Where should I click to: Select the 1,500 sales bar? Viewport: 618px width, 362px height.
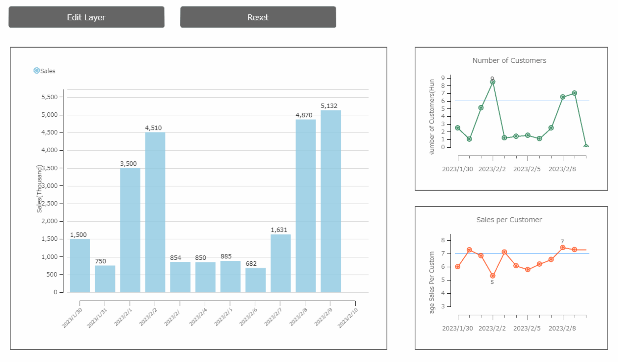point(80,266)
